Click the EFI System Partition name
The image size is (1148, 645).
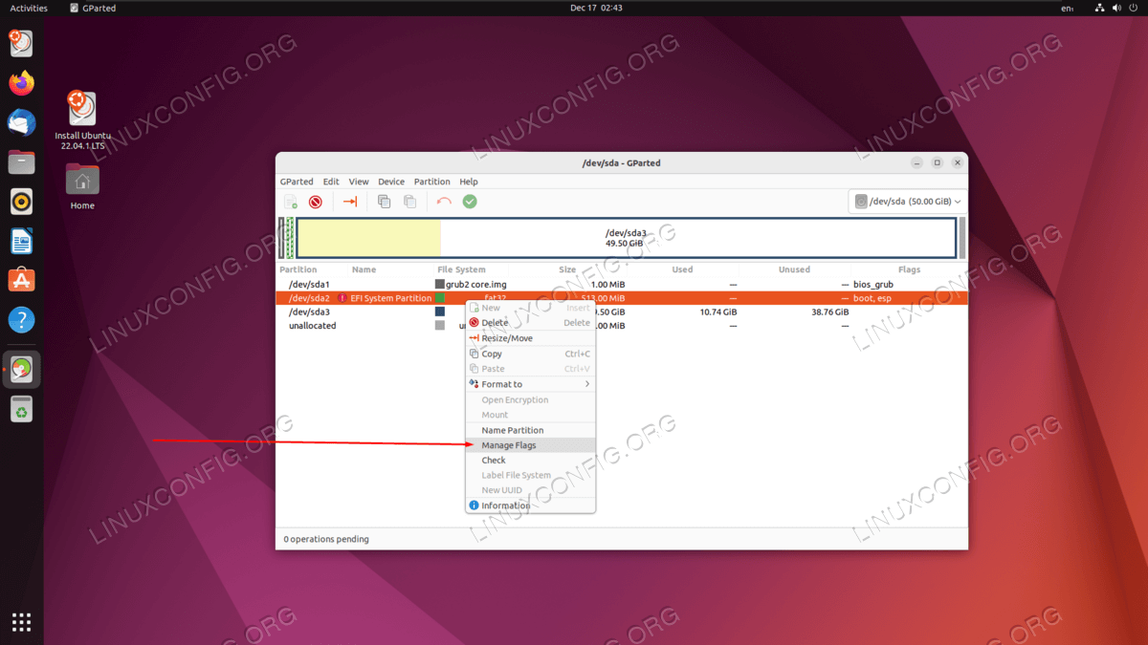click(391, 298)
